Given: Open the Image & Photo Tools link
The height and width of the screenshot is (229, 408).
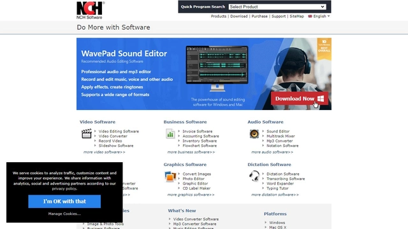Looking at the screenshot, I should click(105, 224).
